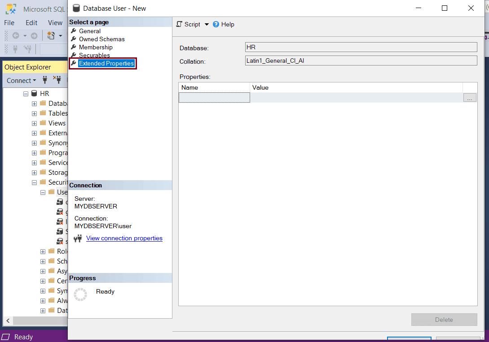
Task: Open the Owned Schemas page
Action: pos(101,39)
